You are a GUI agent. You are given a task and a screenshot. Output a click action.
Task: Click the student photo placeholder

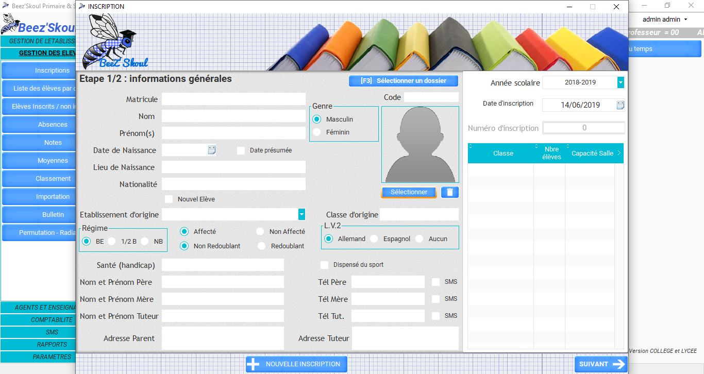pyautogui.click(x=420, y=144)
